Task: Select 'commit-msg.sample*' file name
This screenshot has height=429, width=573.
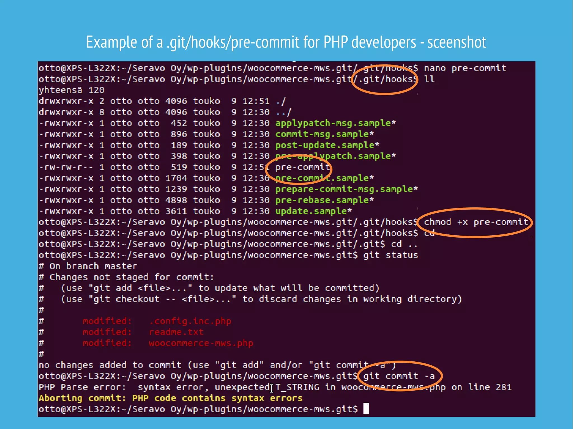Action: pyautogui.click(x=325, y=134)
